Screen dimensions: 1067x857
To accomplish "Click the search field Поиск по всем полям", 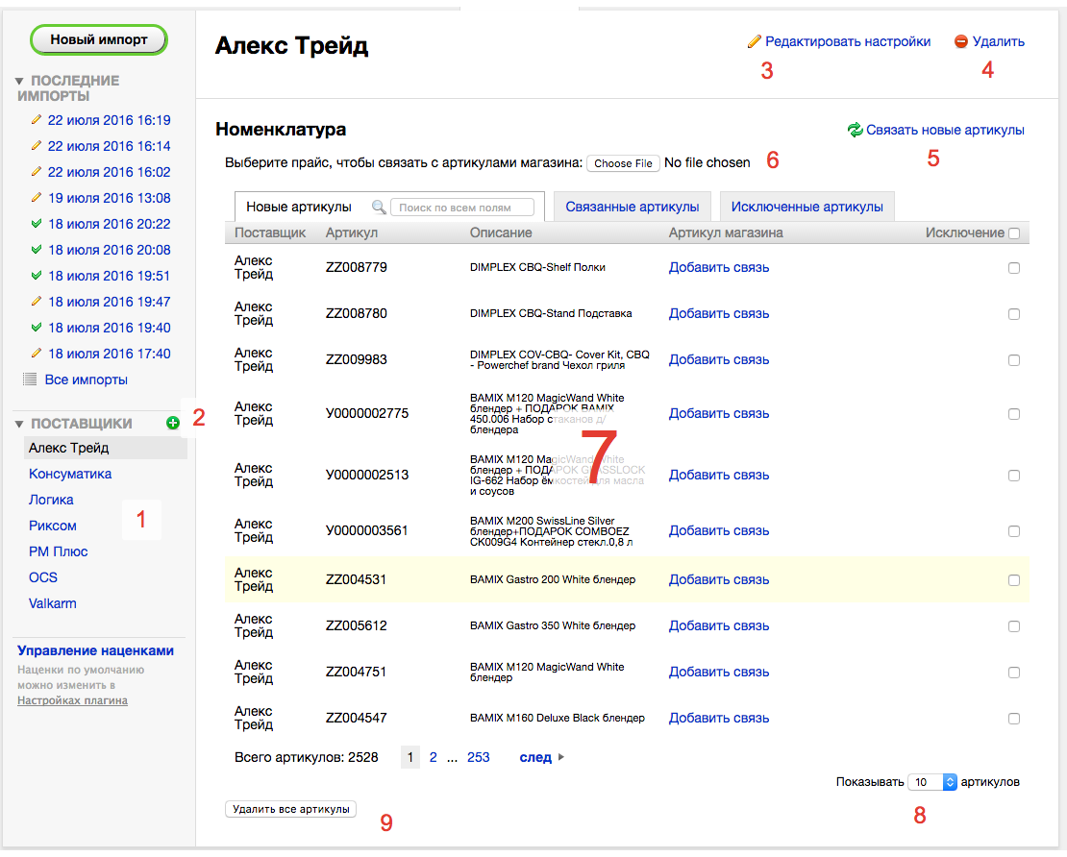I will (x=462, y=208).
